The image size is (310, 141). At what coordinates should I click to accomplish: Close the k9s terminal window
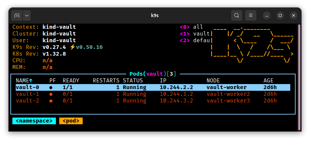tap(294, 15)
